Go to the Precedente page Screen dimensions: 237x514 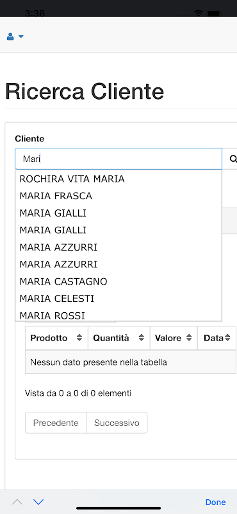pyautogui.click(x=56, y=423)
